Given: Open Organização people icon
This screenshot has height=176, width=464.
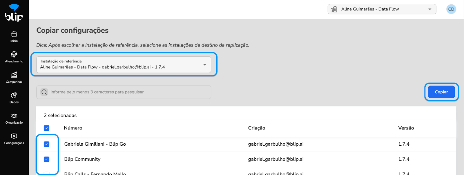Looking at the screenshot, I should [x=14, y=116].
